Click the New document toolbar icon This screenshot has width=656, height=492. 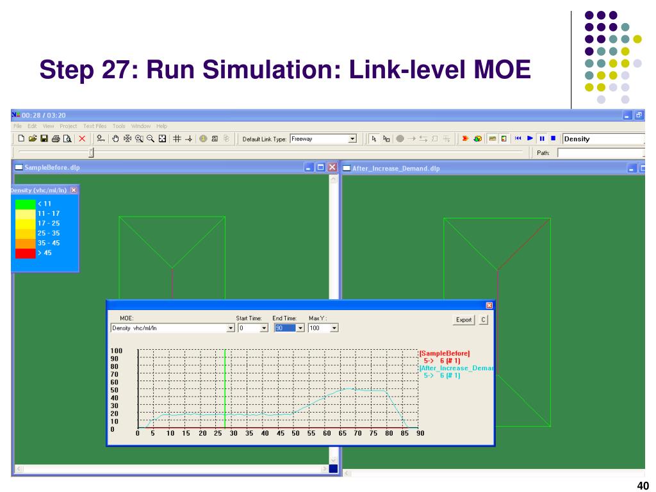click(21, 138)
